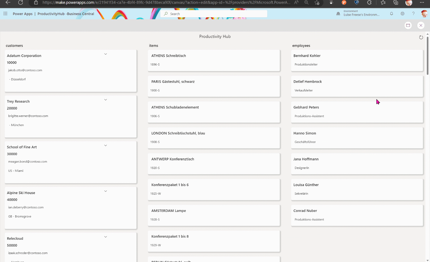This screenshot has height=262, width=430.
Task: Add this page to favorites with the star icon
Action: [x=317, y=2]
